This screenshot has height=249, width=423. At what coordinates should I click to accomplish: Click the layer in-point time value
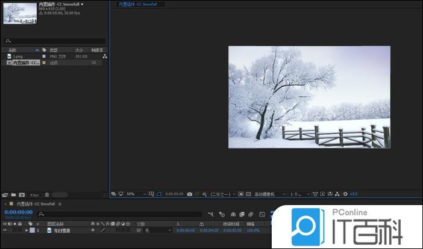(186, 230)
